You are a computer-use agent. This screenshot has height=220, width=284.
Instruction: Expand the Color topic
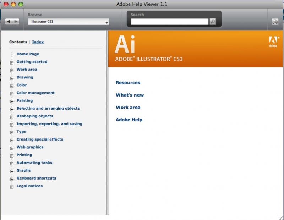click(x=12, y=86)
